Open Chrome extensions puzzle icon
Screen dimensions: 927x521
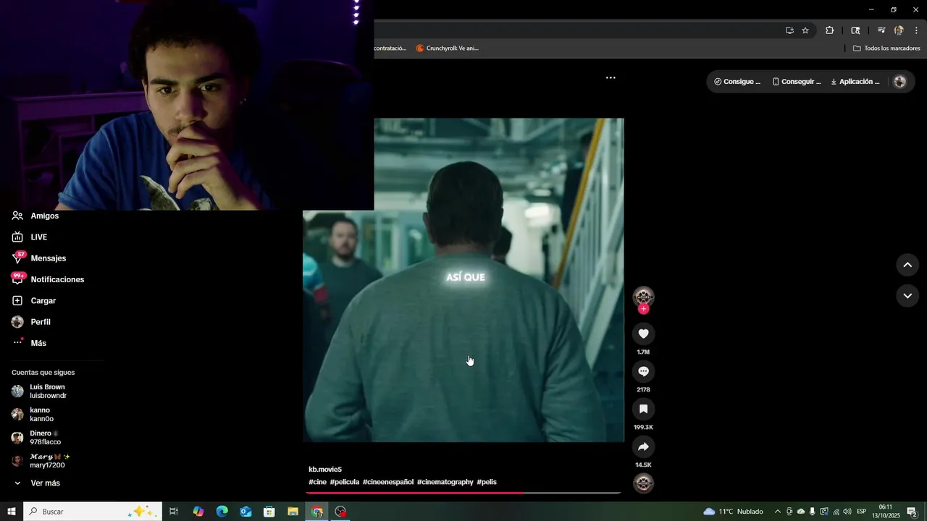tap(830, 30)
